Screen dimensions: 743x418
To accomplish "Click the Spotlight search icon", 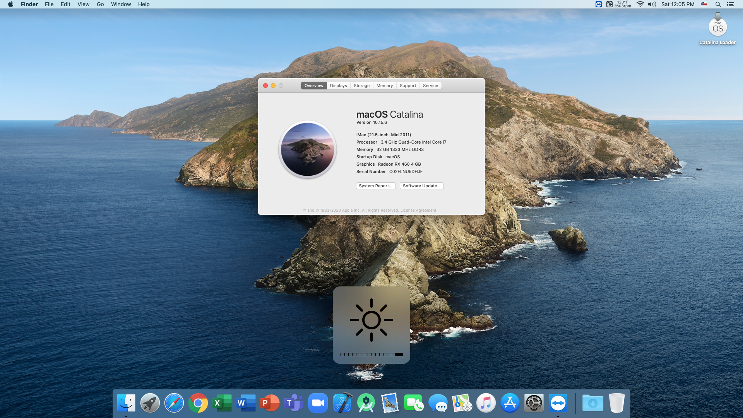I will (718, 4).
